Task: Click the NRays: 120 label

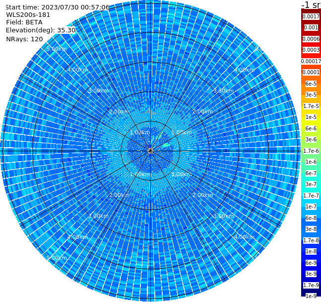Action: pyautogui.click(x=25, y=39)
